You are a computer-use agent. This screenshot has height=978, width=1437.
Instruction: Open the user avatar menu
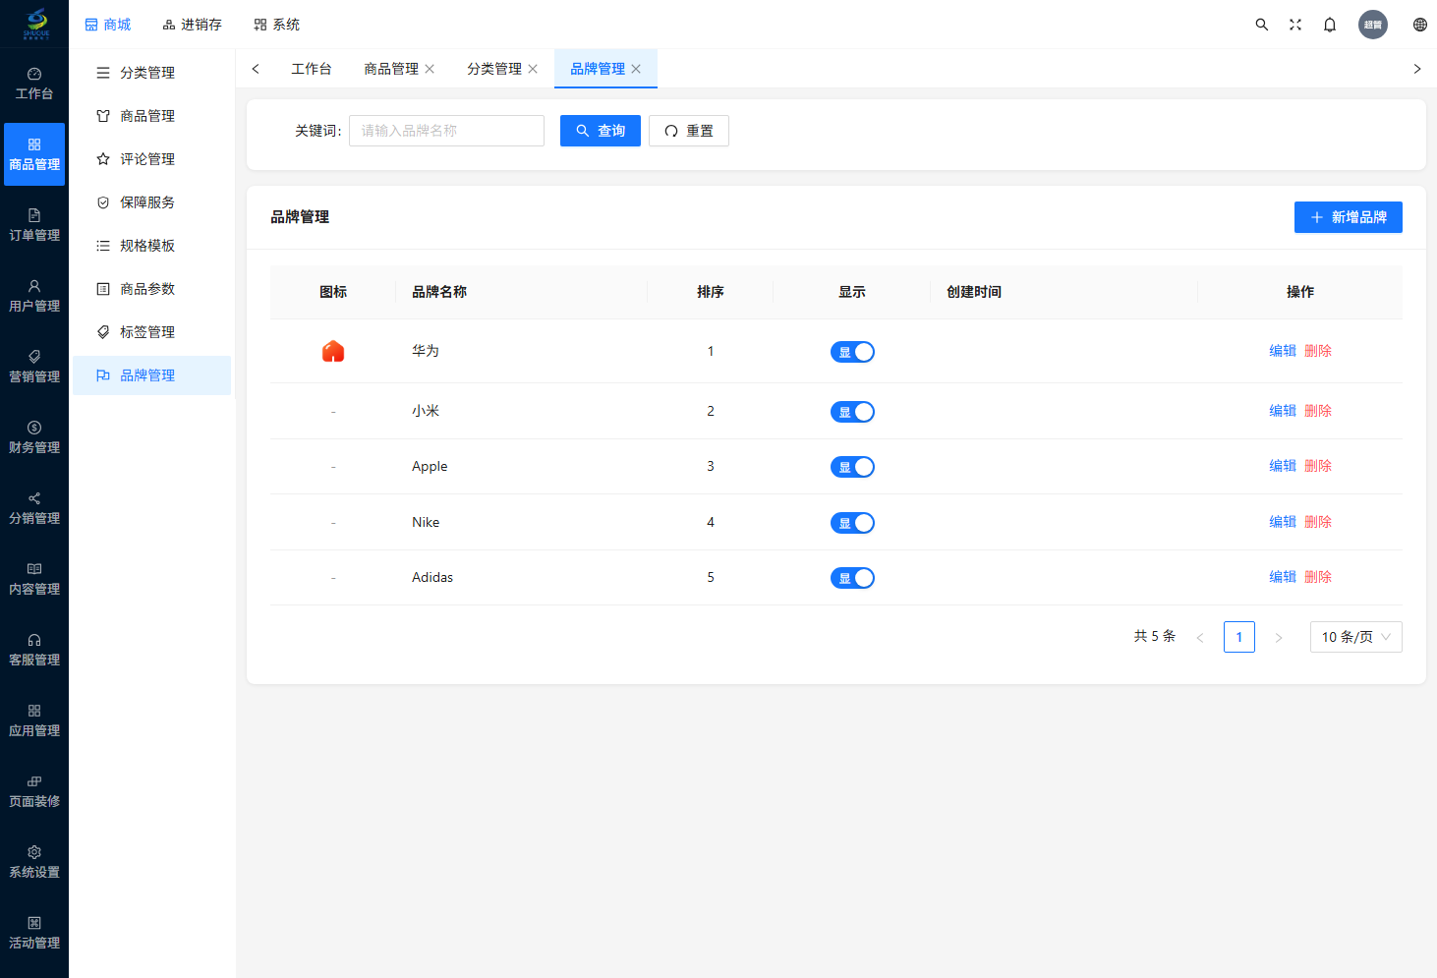pyautogui.click(x=1373, y=25)
